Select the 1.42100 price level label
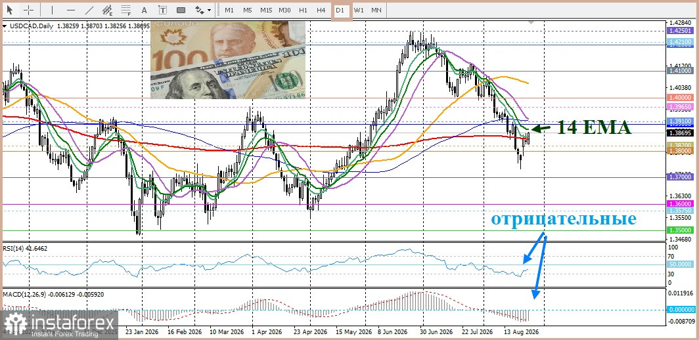 [x=680, y=41]
